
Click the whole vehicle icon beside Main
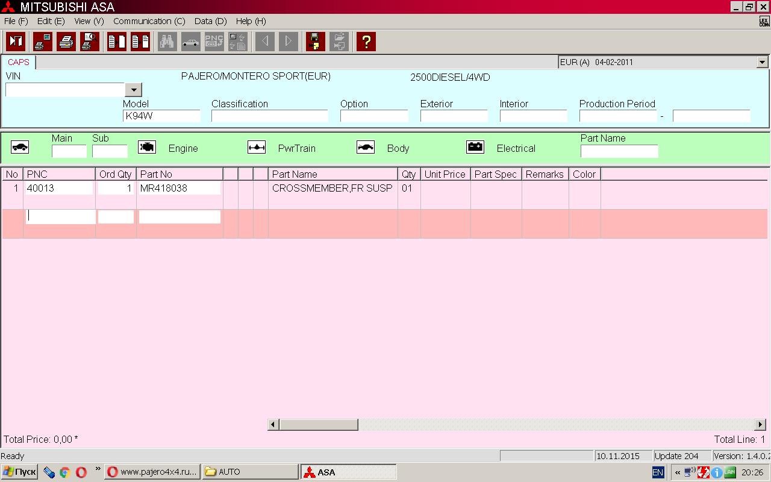coord(20,147)
